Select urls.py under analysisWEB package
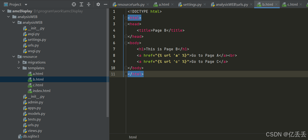Image resolution: width=308 pixels, height=140 pixels. pyautogui.click(x=33, y=45)
